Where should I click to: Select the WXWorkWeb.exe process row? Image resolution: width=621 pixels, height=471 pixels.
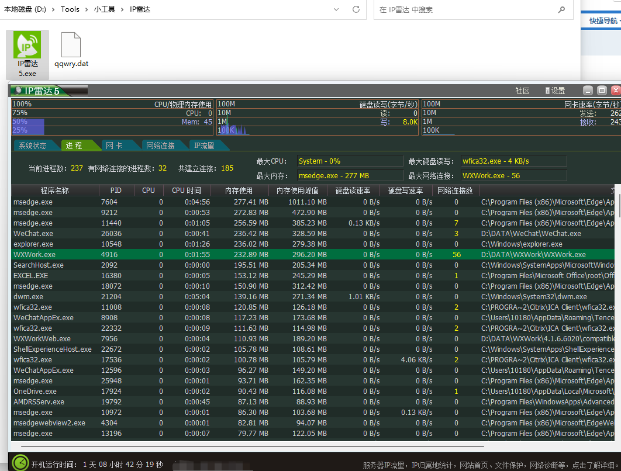pyautogui.click(x=313, y=338)
